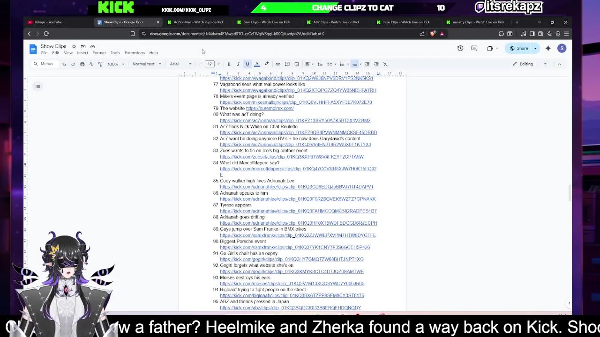Image resolution: width=600 pixels, height=337 pixels.
Task: Open the View menu
Action: (x=68, y=53)
